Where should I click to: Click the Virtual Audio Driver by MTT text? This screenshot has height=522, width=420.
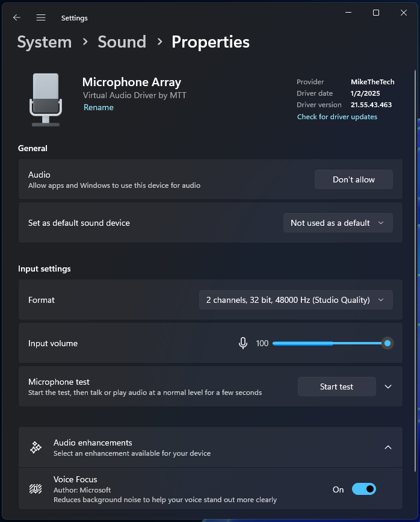click(x=134, y=96)
